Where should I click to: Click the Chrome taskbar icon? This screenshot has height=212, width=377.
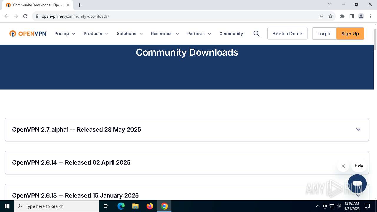[164, 206]
